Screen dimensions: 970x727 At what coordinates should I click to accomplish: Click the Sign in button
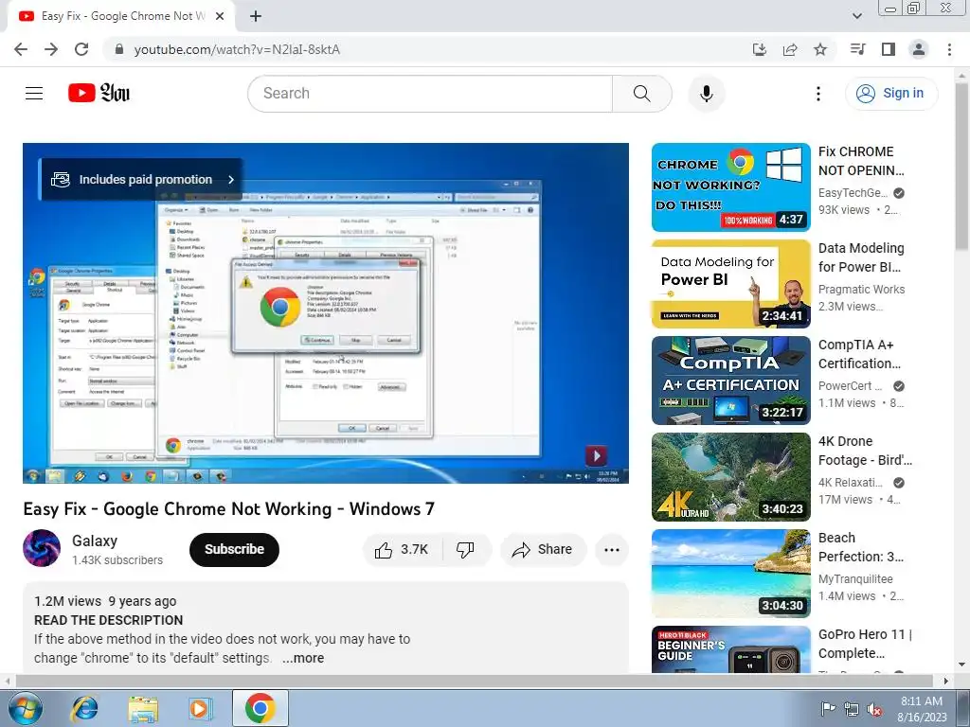(891, 94)
